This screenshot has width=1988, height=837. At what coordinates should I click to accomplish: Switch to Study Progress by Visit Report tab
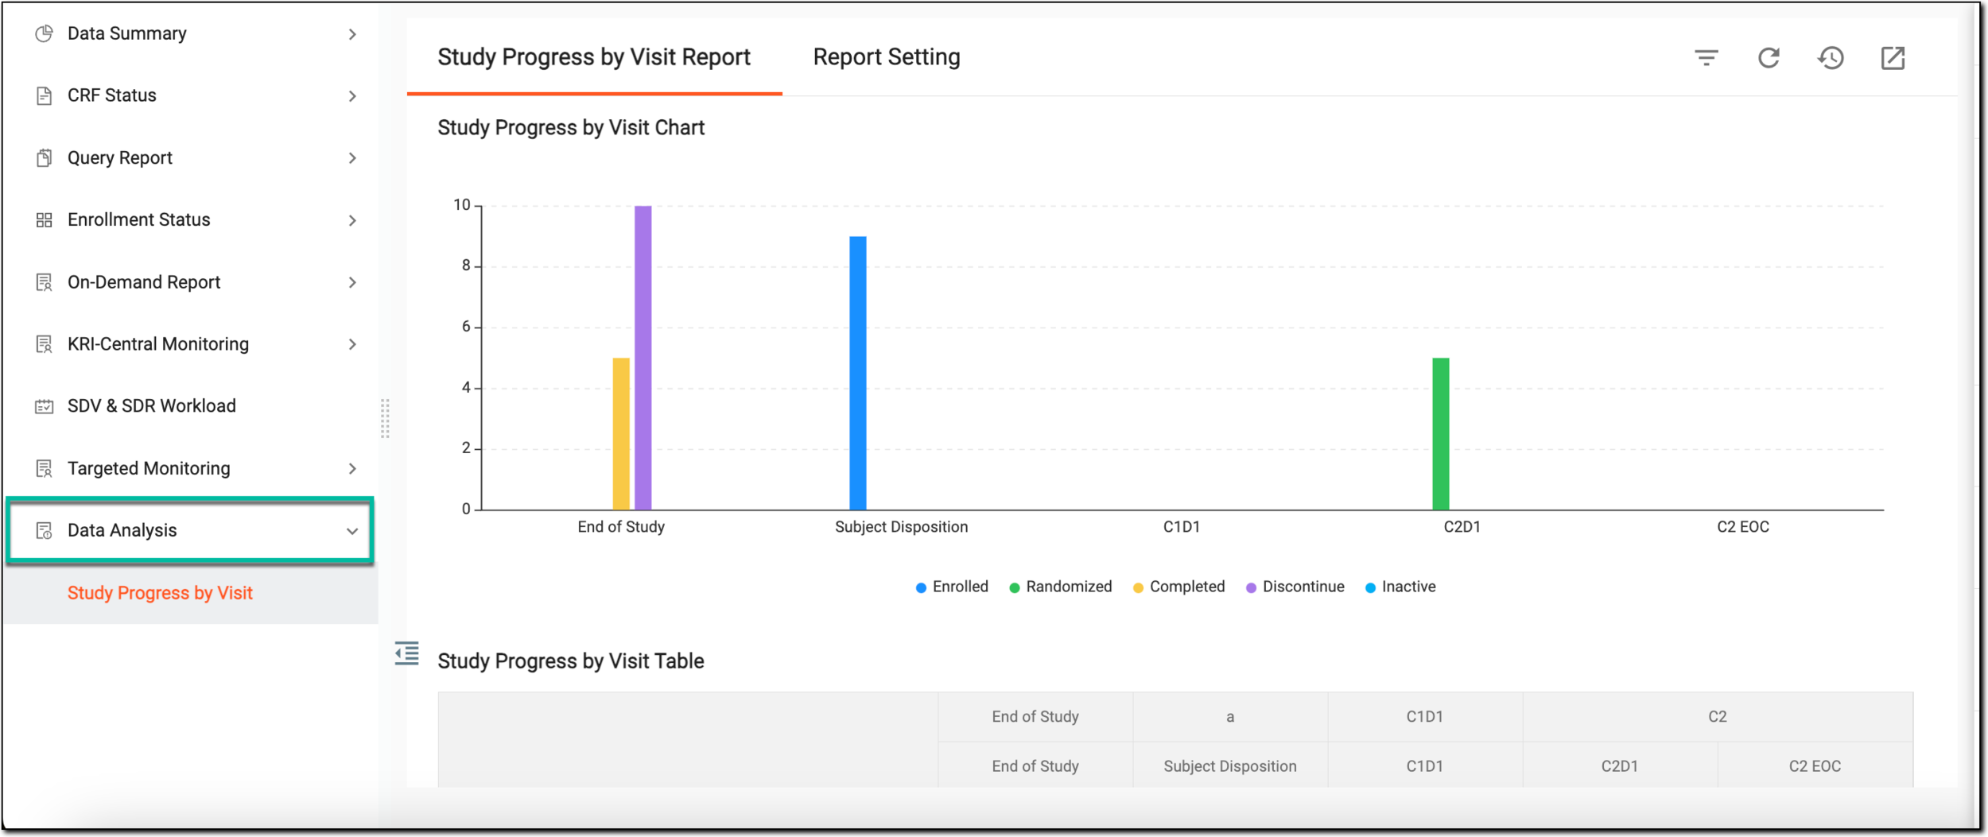click(x=594, y=57)
